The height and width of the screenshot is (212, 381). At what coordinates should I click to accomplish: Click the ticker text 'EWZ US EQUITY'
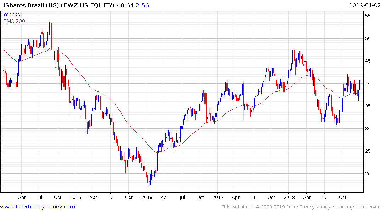tap(88, 5)
